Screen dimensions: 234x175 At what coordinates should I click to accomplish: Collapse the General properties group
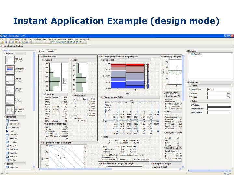(189, 86)
